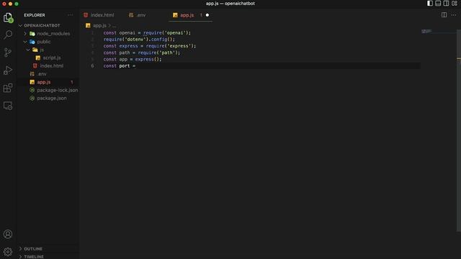
Task: Click breadcrumb ellipsis after app.js
Action: 114,26
